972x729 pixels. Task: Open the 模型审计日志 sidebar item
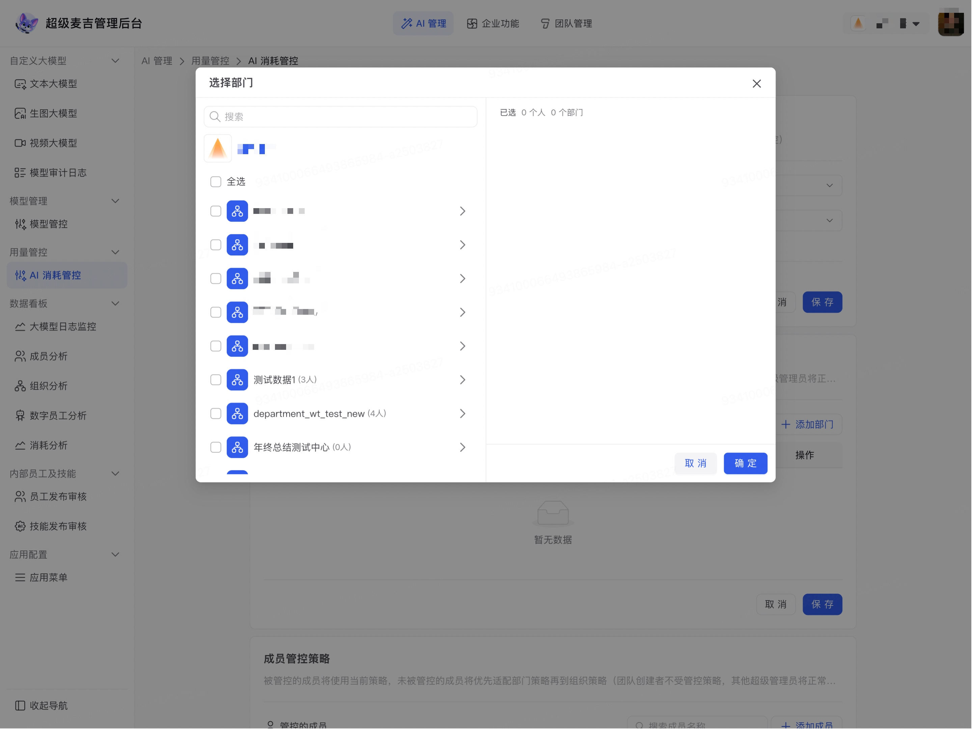67,173
